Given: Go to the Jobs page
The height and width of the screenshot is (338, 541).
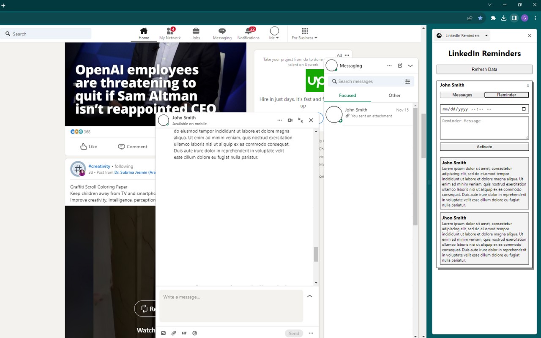Looking at the screenshot, I should pos(196,33).
